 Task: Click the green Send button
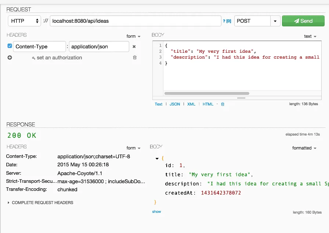(x=303, y=21)
